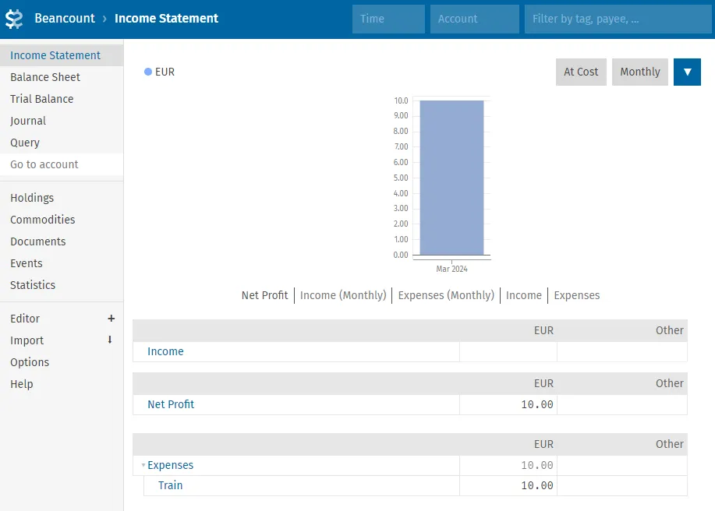Click the Mar 2024 bar in chart
This screenshot has height=511, width=715.
[x=451, y=178]
